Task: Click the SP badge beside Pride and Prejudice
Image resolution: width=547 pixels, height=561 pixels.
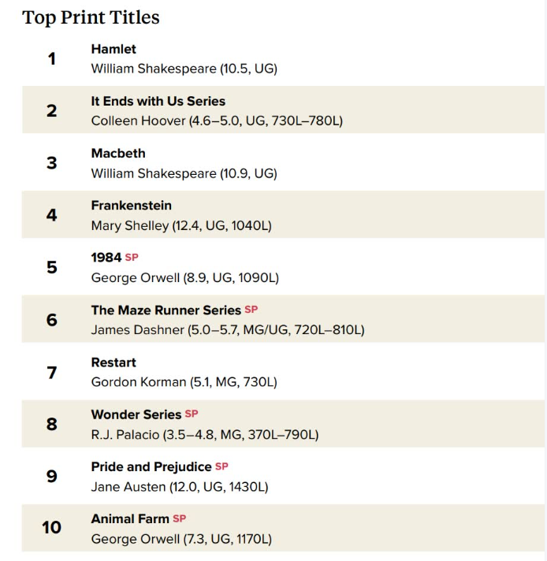Action: pyautogui.click(x=221, y=466)
